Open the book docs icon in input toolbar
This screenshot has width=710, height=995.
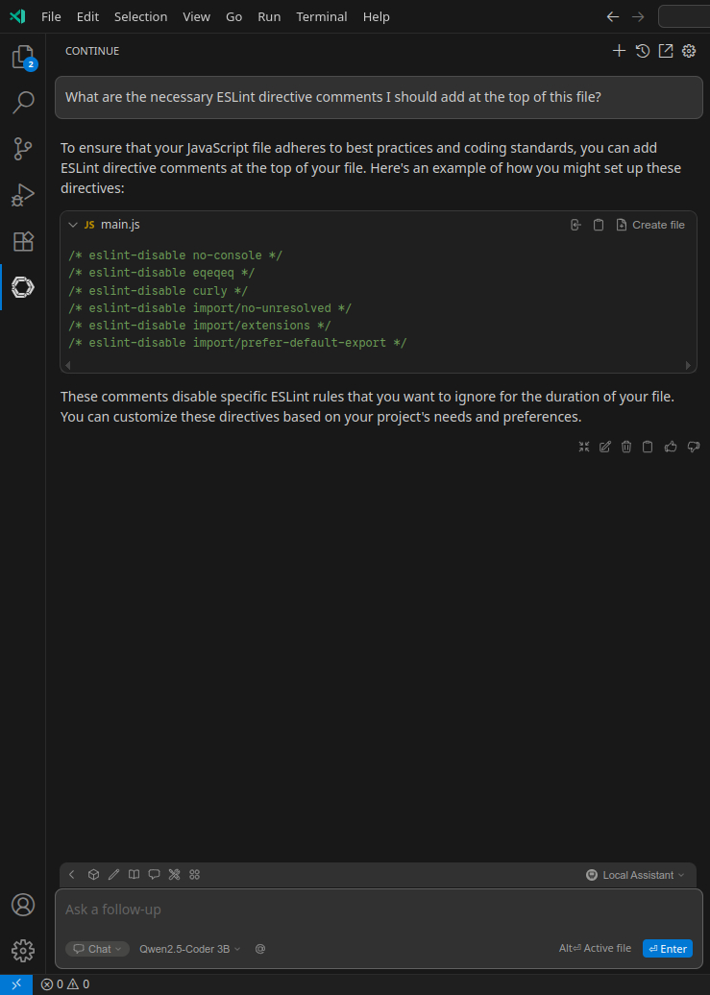(x=134, y=874)
